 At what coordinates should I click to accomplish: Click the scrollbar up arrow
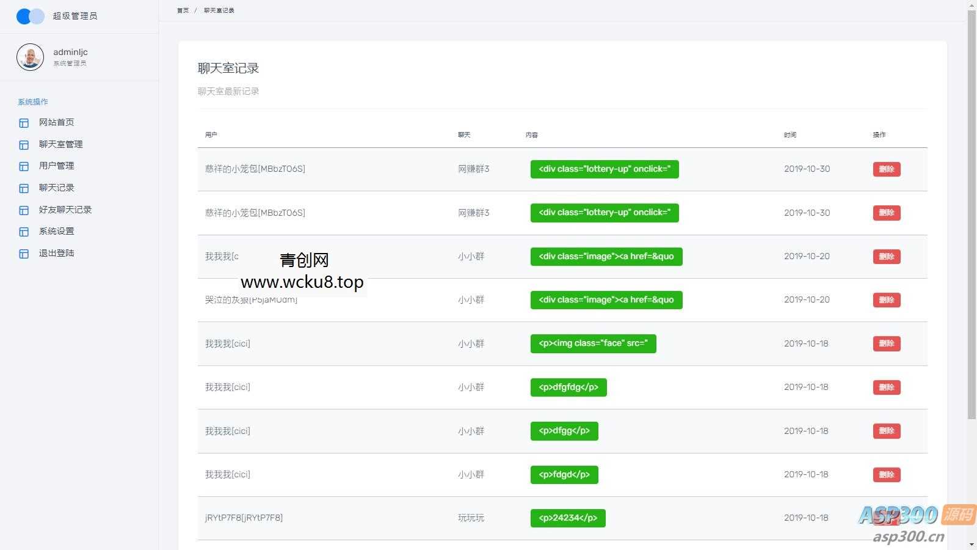972,5
